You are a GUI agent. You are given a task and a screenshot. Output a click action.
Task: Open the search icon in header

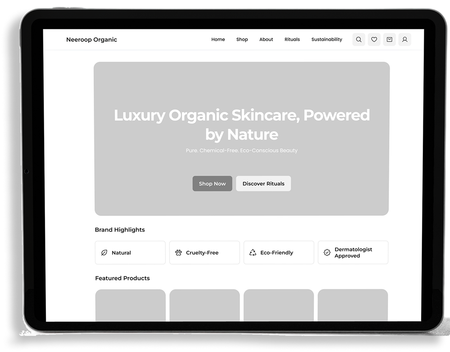pos(358,39)
